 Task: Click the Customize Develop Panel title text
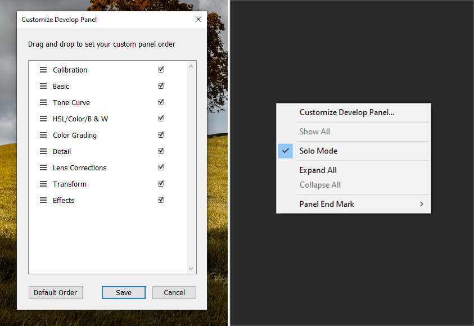tap(59, 20)
